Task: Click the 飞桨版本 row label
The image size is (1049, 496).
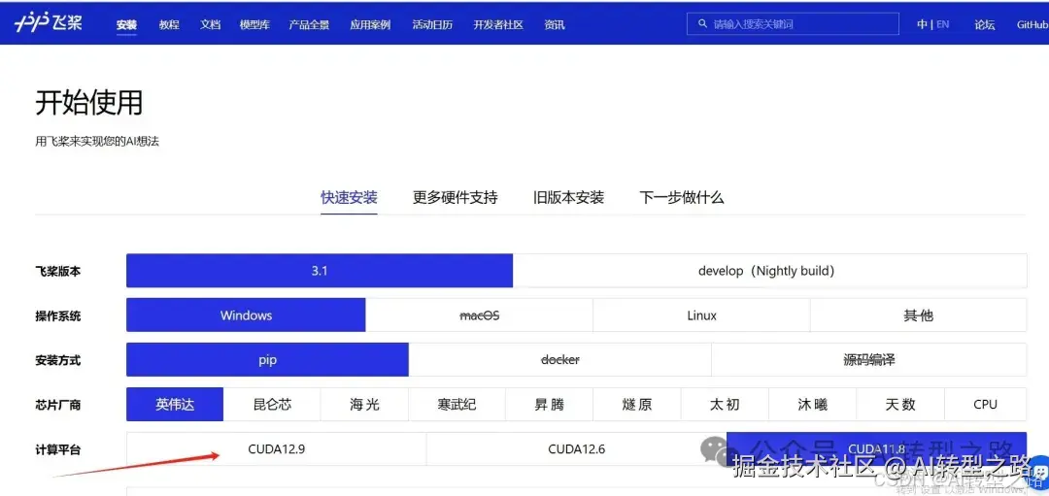Action: pos(58,272)
